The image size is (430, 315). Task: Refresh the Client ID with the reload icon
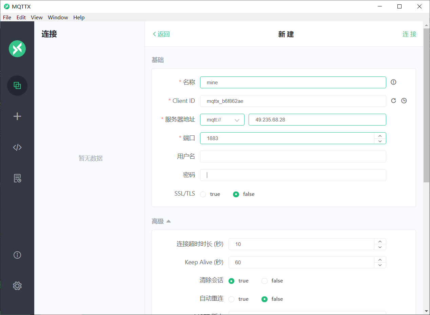pos(393,100)
